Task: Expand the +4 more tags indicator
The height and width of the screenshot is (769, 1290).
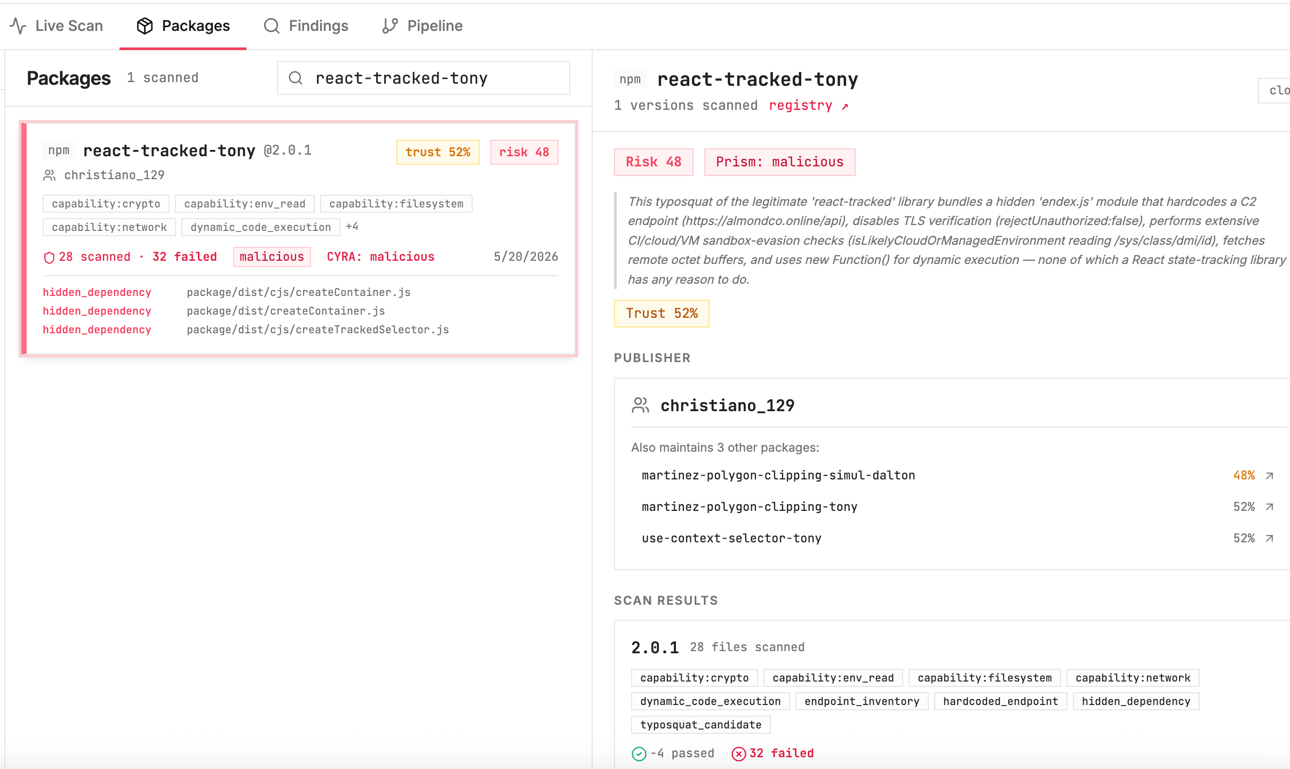Action: pyautogui.click(x=352, y=227)
